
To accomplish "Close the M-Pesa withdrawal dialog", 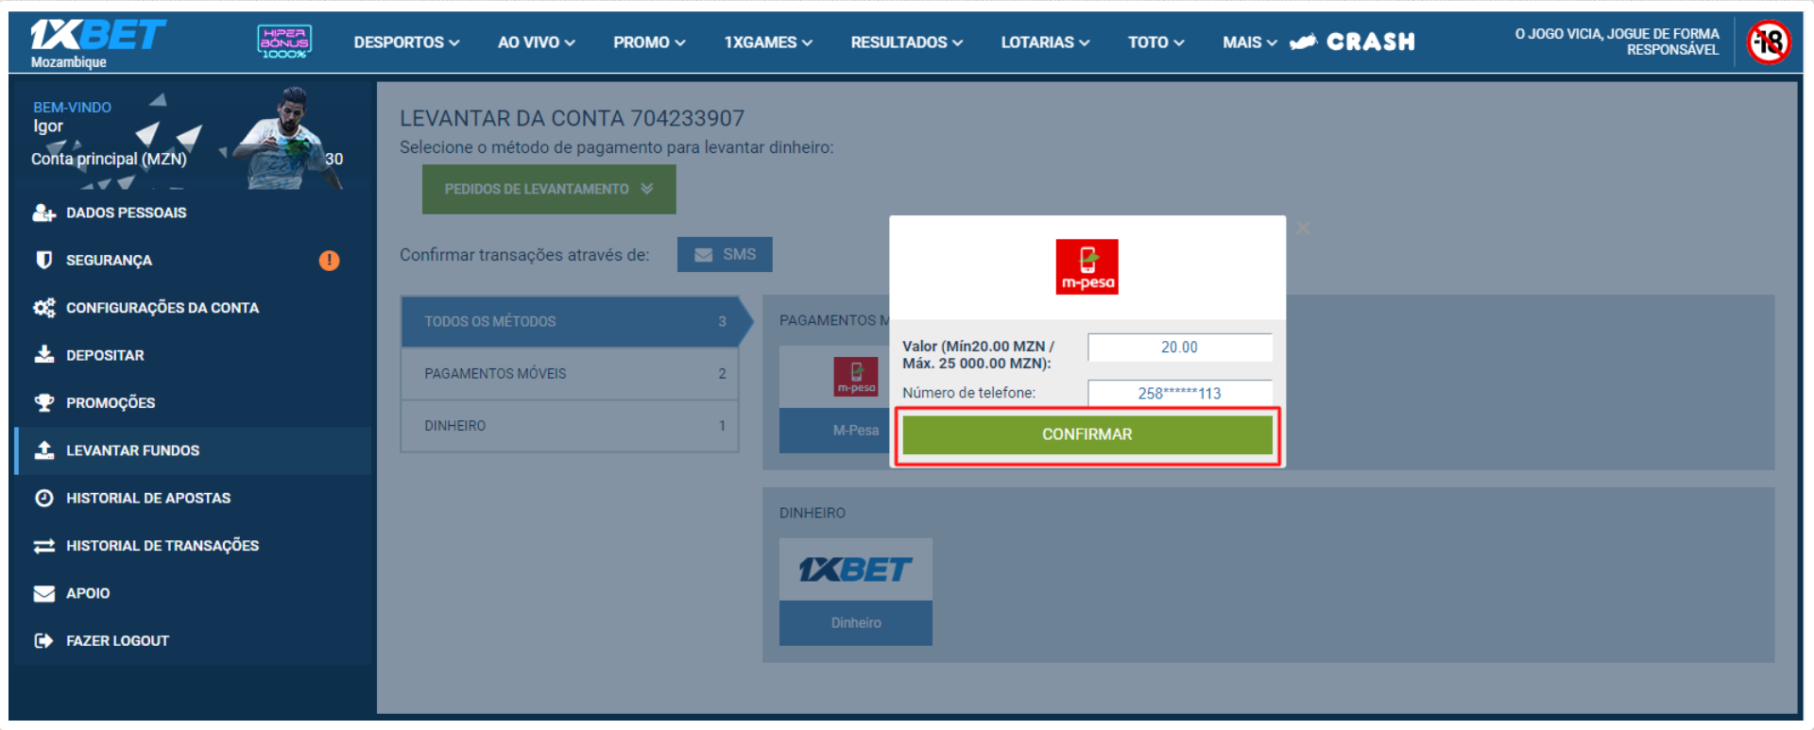I will (x=1303, y=229).
